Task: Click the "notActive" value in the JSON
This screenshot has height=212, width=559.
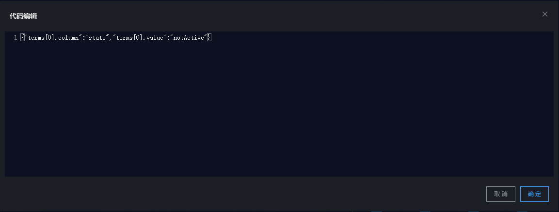Action: click(189, 38)
